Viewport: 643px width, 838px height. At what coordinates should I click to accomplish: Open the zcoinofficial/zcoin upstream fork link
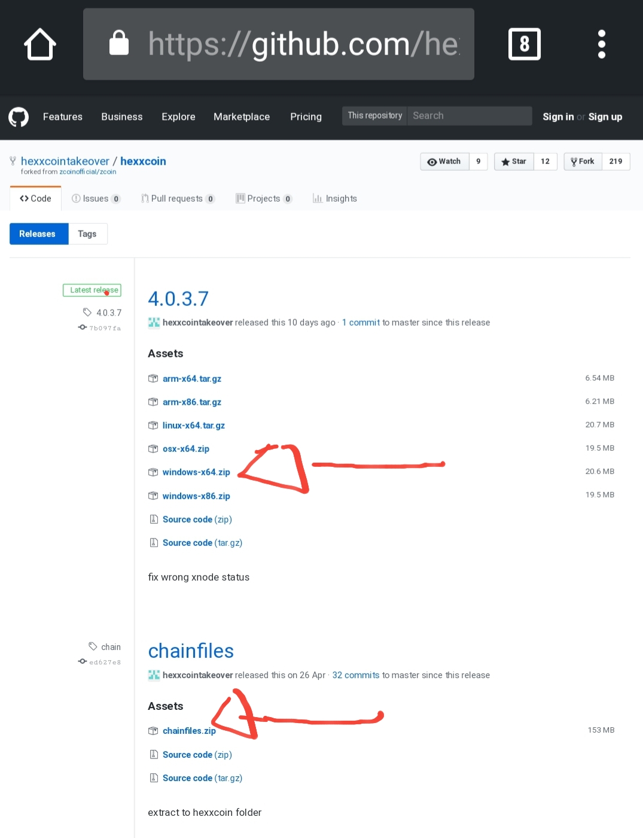pos(88,172)
